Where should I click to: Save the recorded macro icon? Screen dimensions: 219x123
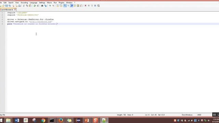(x=99, y=6)
